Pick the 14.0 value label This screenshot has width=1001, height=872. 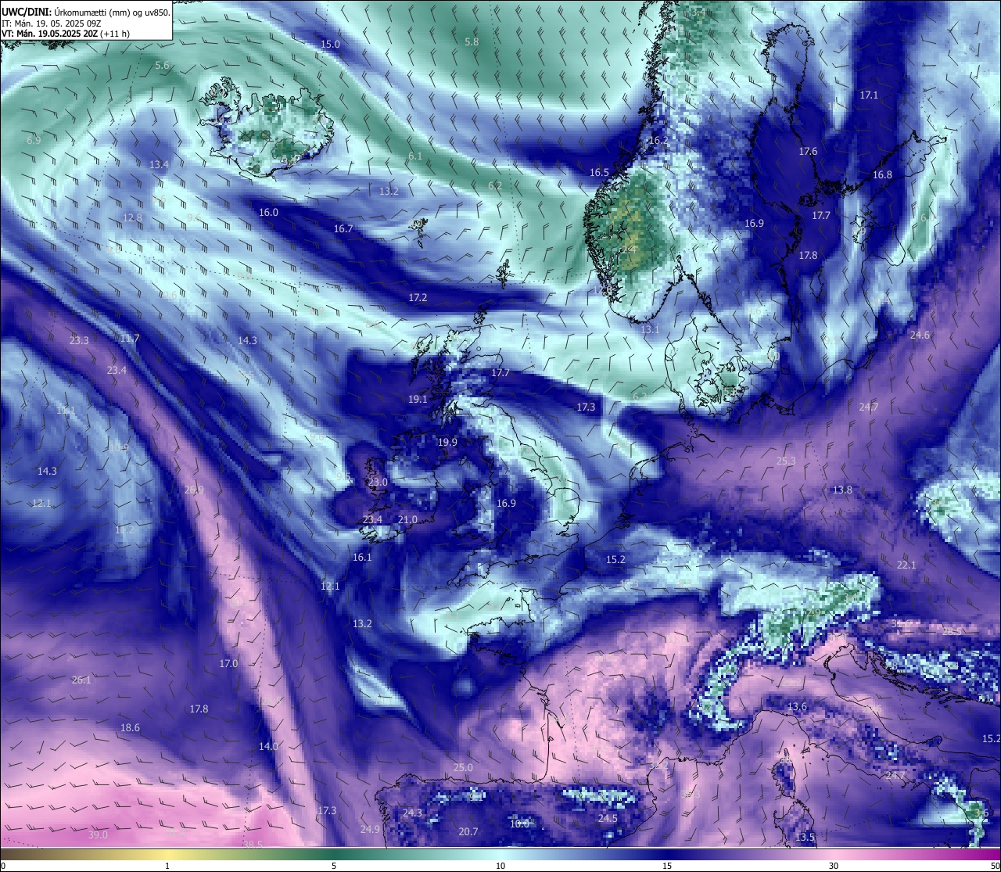coord(268,747)
